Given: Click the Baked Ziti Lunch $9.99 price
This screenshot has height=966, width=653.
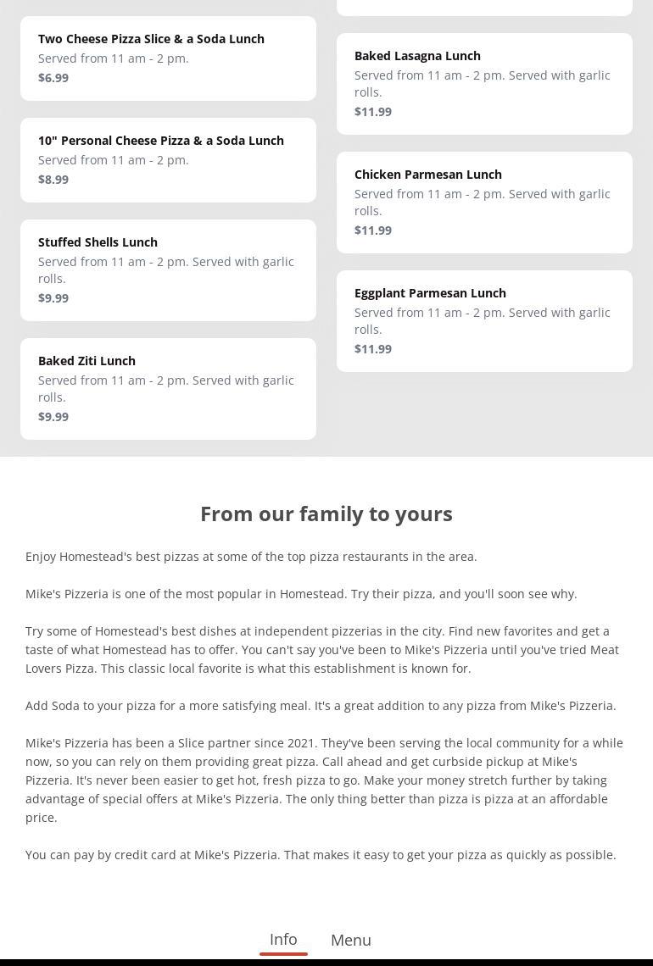Looking at the screenshot, I should [53, 417].
